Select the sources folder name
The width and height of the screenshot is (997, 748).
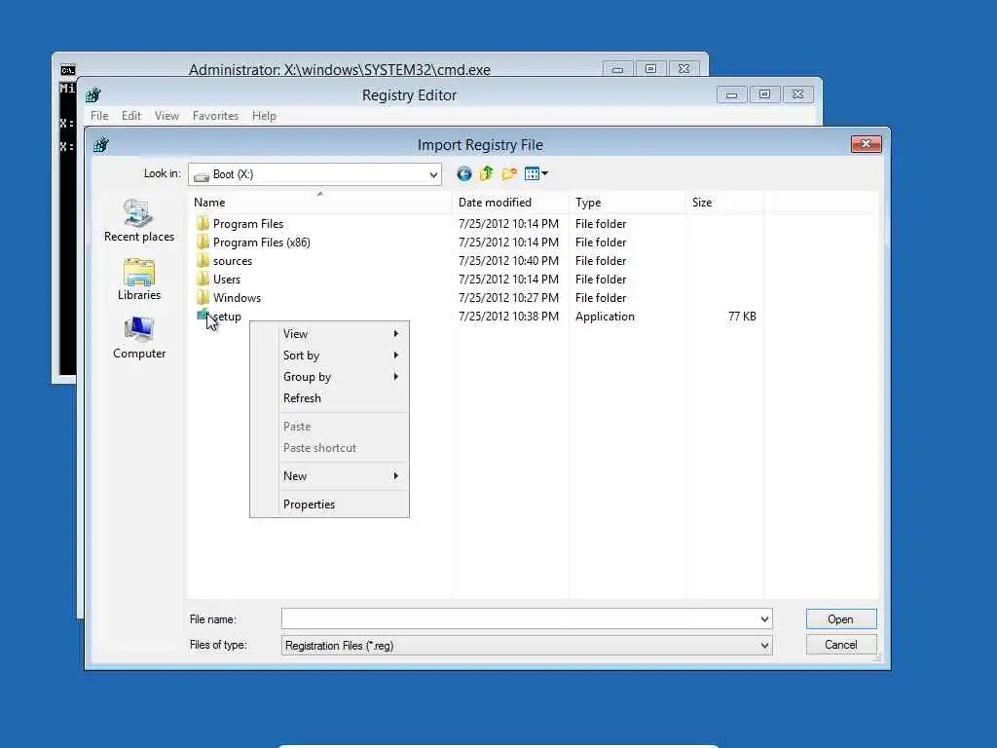click(x=233, y=261)
